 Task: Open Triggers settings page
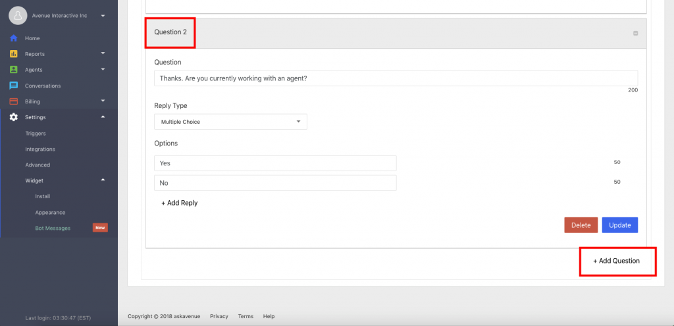[36, 133]
